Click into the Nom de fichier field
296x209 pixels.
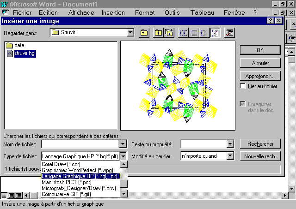tap(80, 144)
